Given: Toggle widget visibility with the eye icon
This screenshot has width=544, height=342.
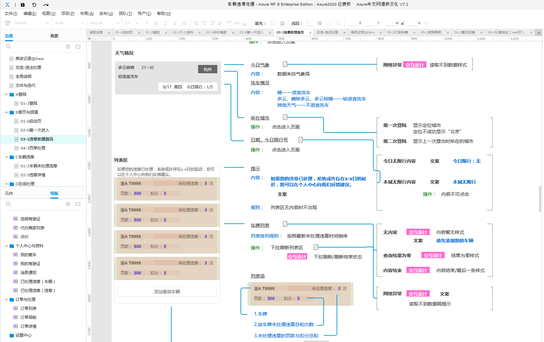Looking at the screenshot, I should point(426,23).
